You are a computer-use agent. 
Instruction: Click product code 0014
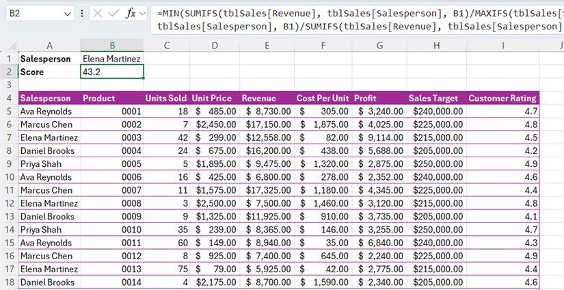tap(131, 282)
